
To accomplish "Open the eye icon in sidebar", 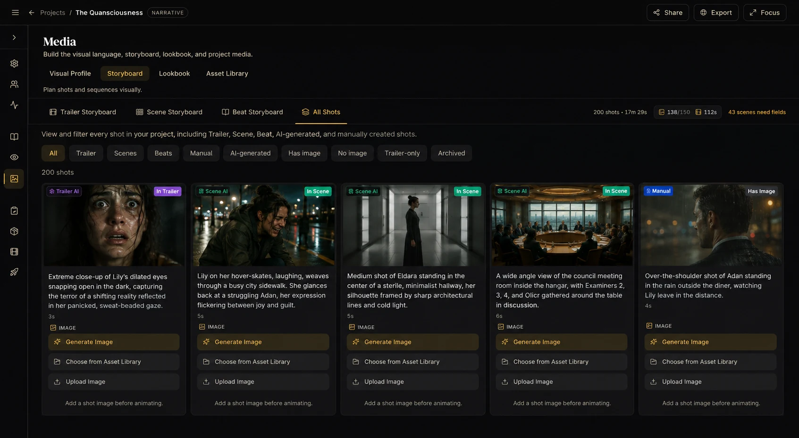I will coord(14,157).
